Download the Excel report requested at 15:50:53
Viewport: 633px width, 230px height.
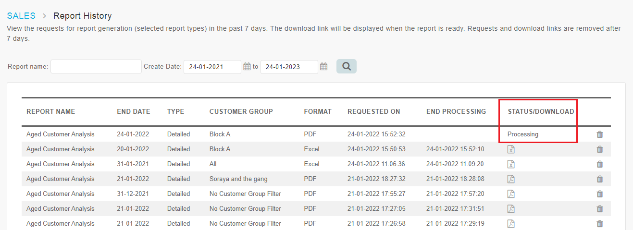point(511,149)
